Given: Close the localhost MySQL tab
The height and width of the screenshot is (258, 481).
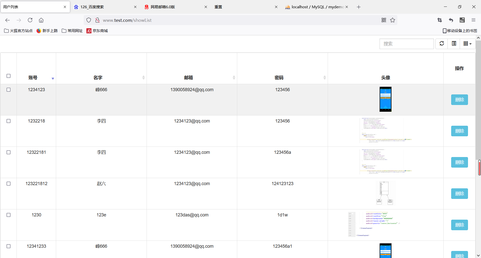Looking at the screenshot, I should click(x=347, y=7).
